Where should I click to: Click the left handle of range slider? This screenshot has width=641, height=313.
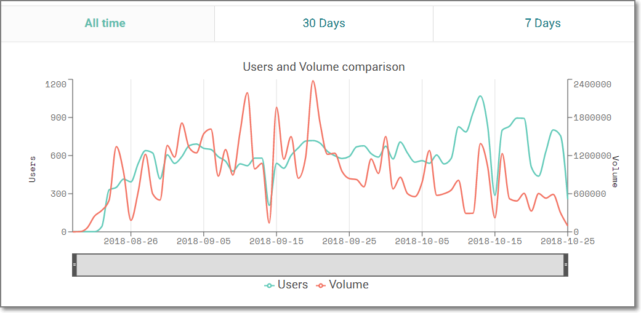coord(74,264)
